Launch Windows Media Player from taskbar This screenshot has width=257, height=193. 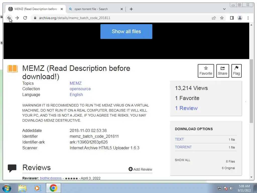point(37,188)
